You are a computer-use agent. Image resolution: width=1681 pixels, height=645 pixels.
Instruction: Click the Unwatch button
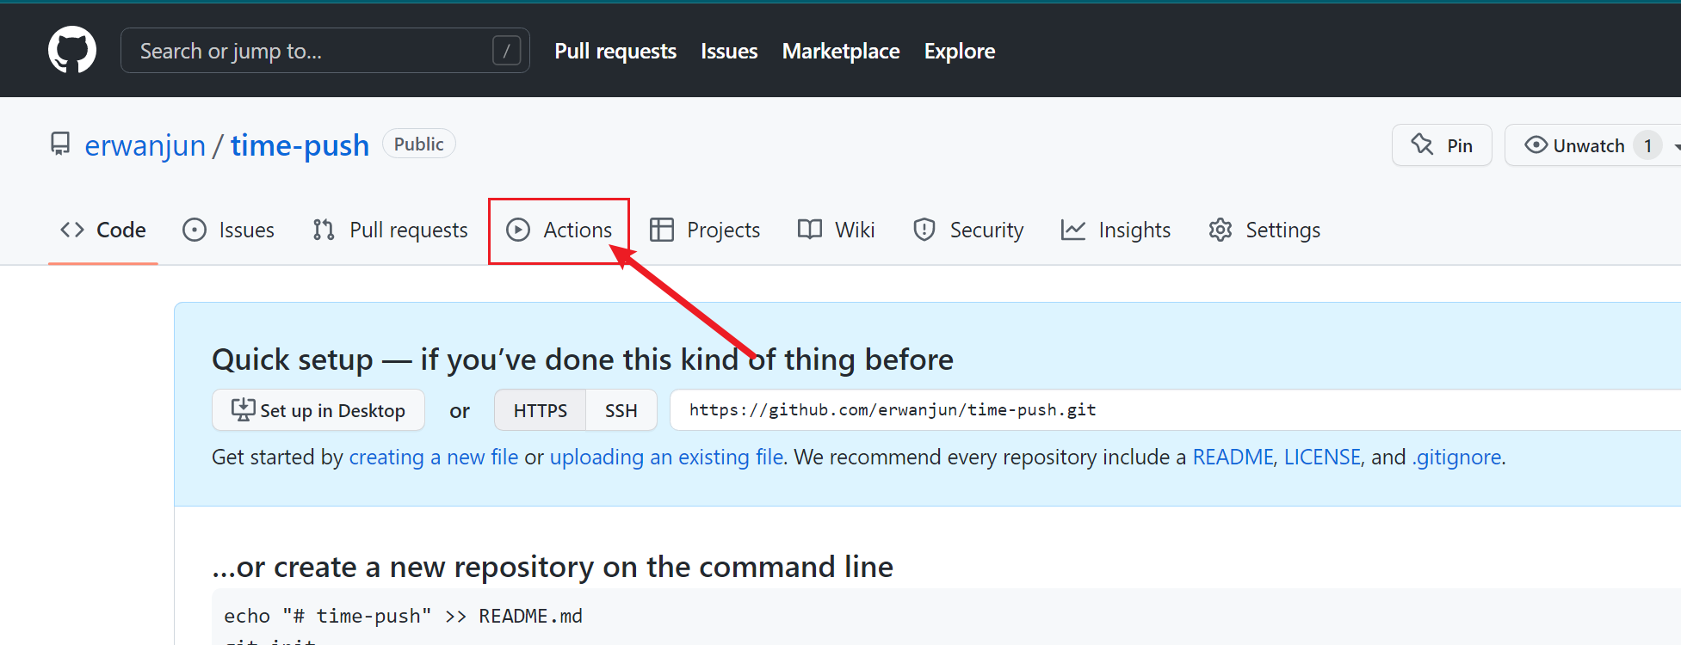pyautogui.click(x=1592, y=145)
